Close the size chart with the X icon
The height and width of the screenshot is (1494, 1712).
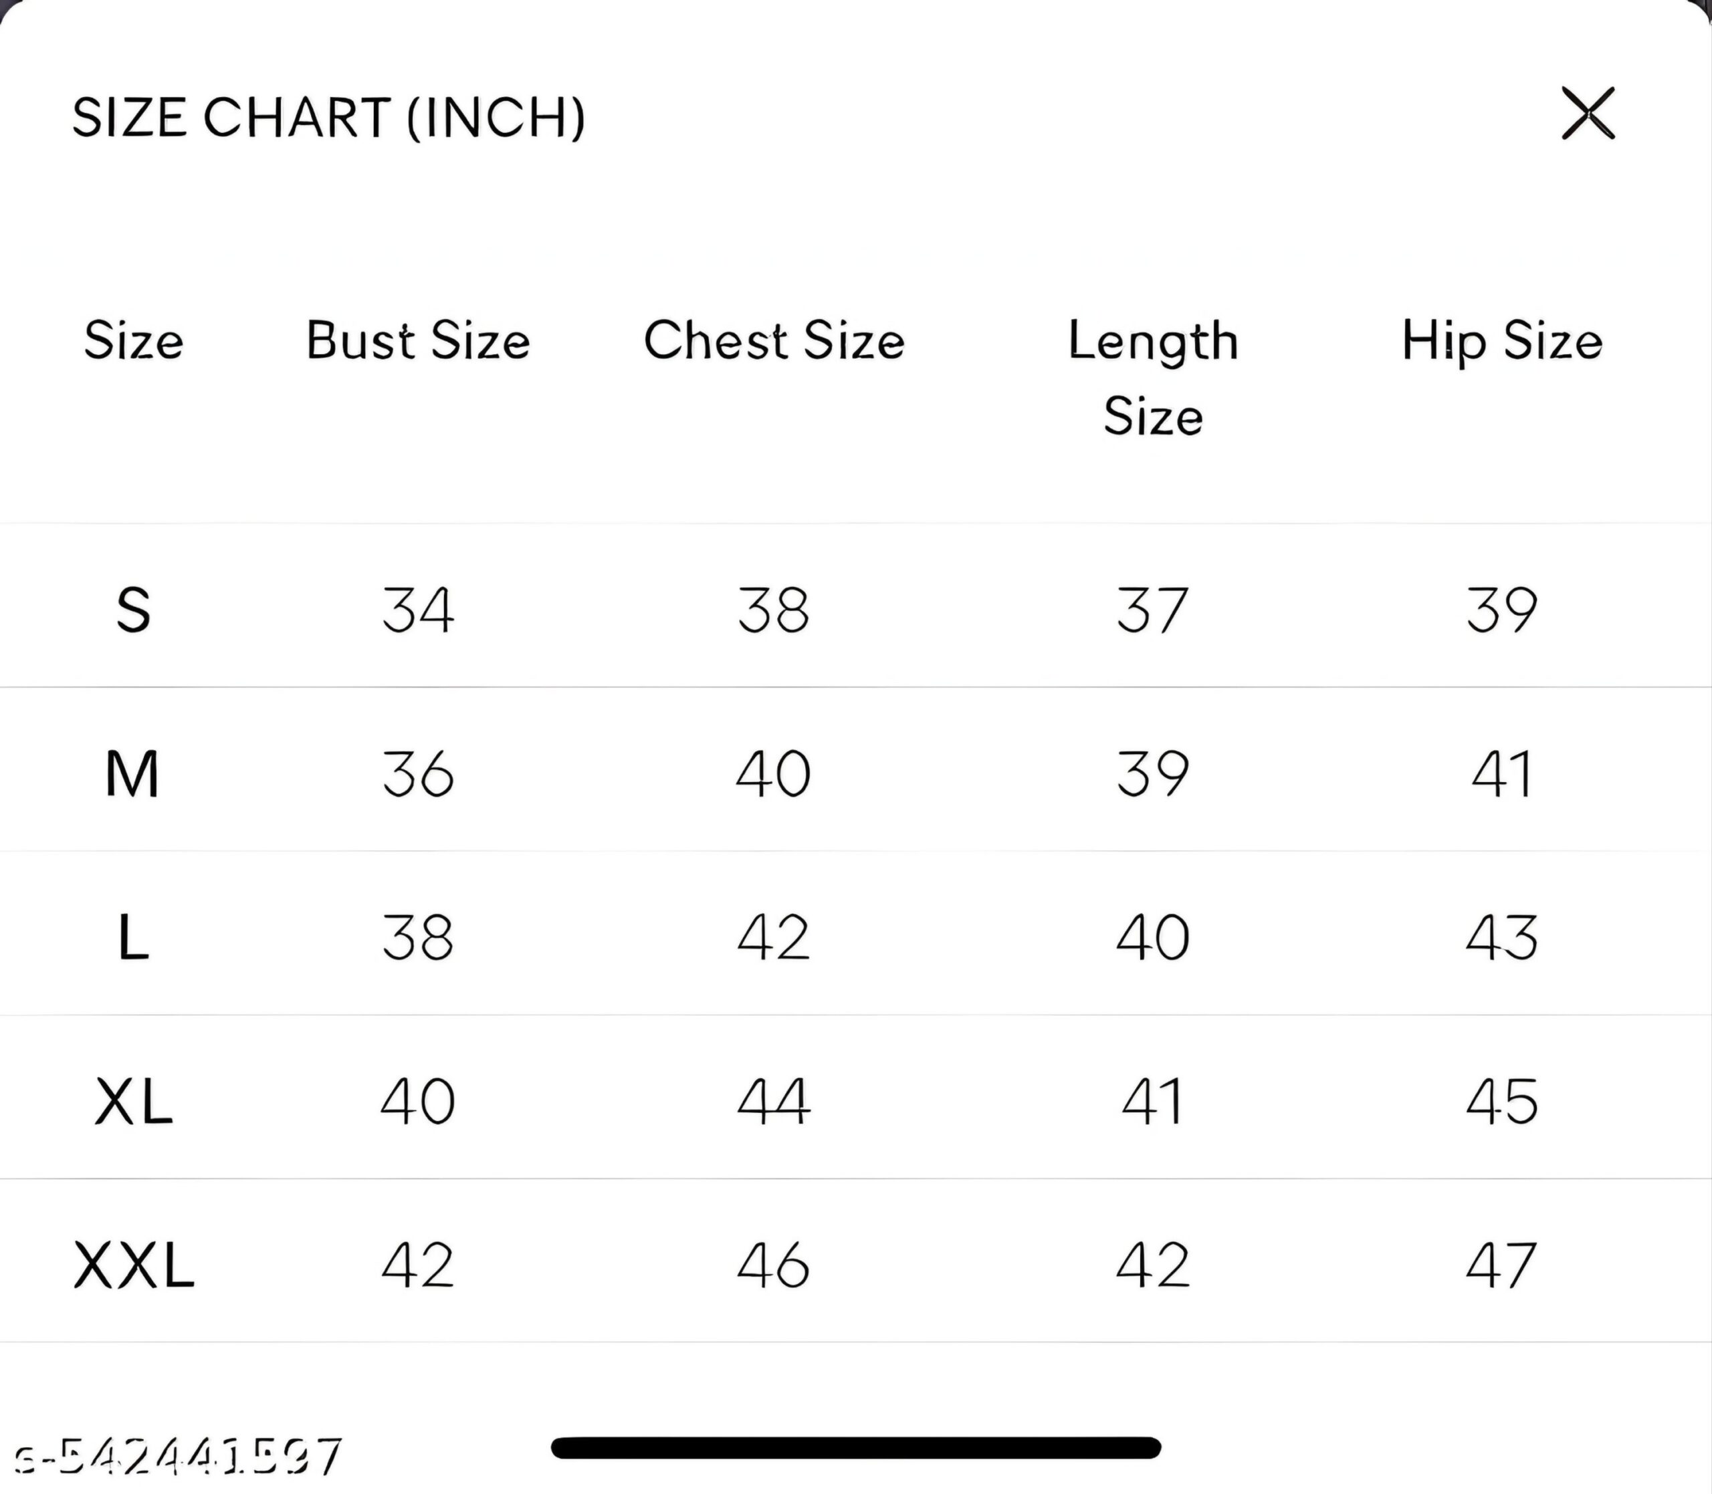pos(1588,112)
